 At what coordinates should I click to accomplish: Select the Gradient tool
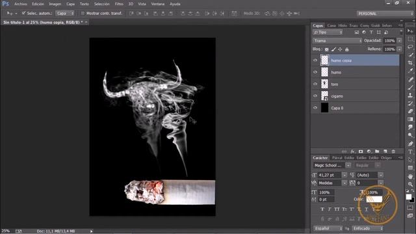pyautogui.click(x=410, y=119)
